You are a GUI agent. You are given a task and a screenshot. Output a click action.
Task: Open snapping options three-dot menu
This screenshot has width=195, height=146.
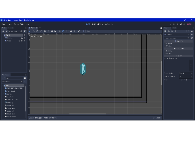67,31
